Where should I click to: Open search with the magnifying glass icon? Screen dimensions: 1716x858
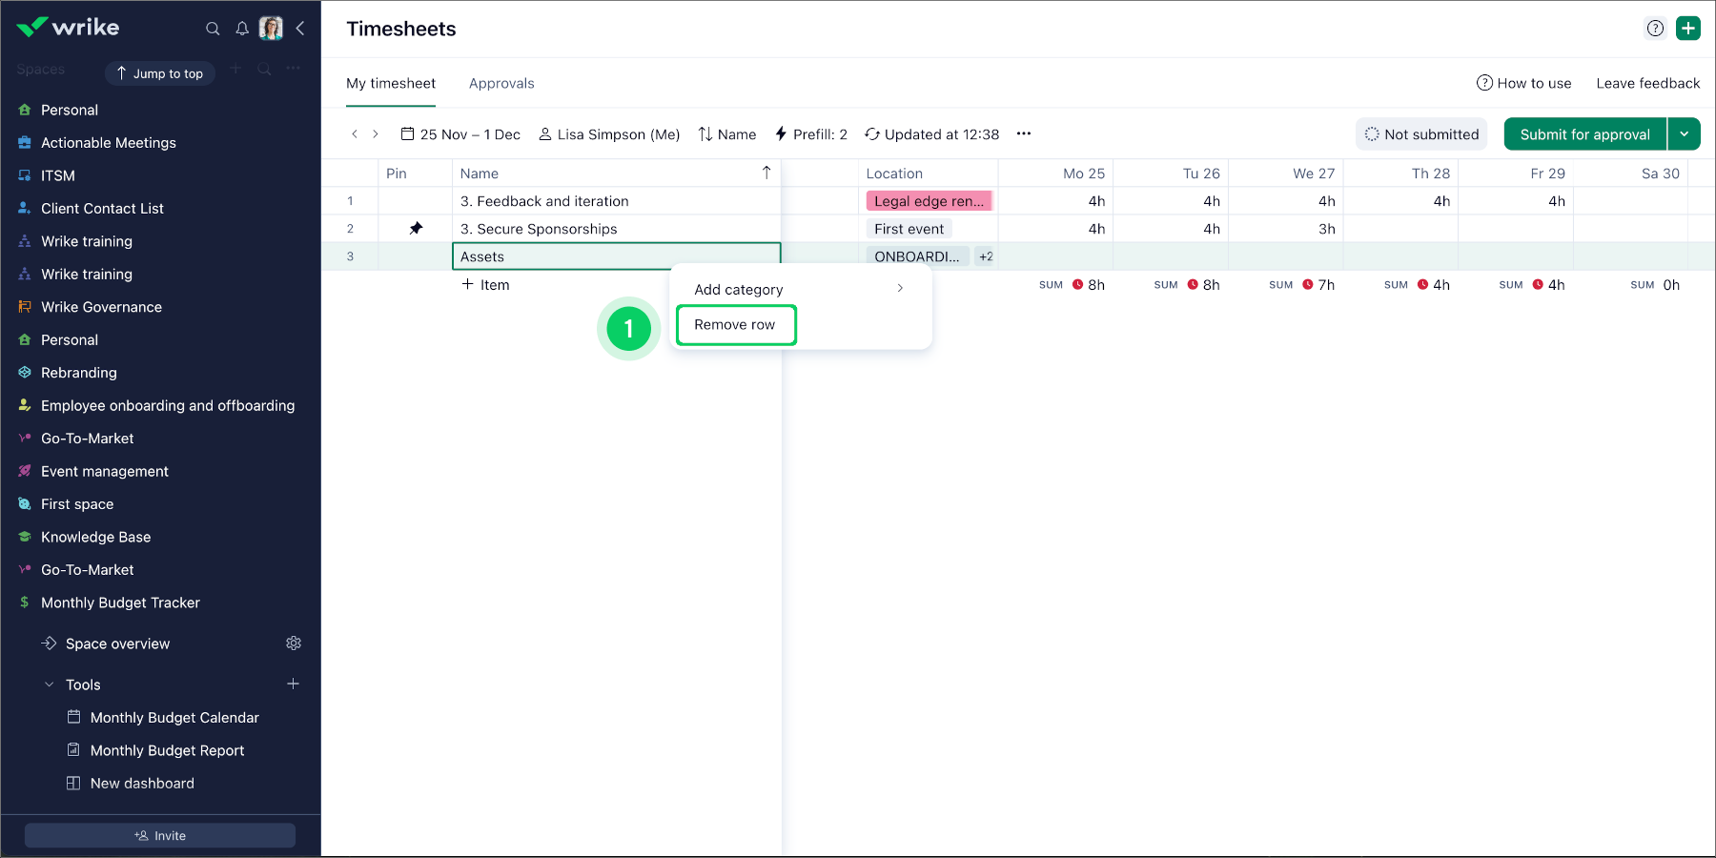click(x=213, y=29)
